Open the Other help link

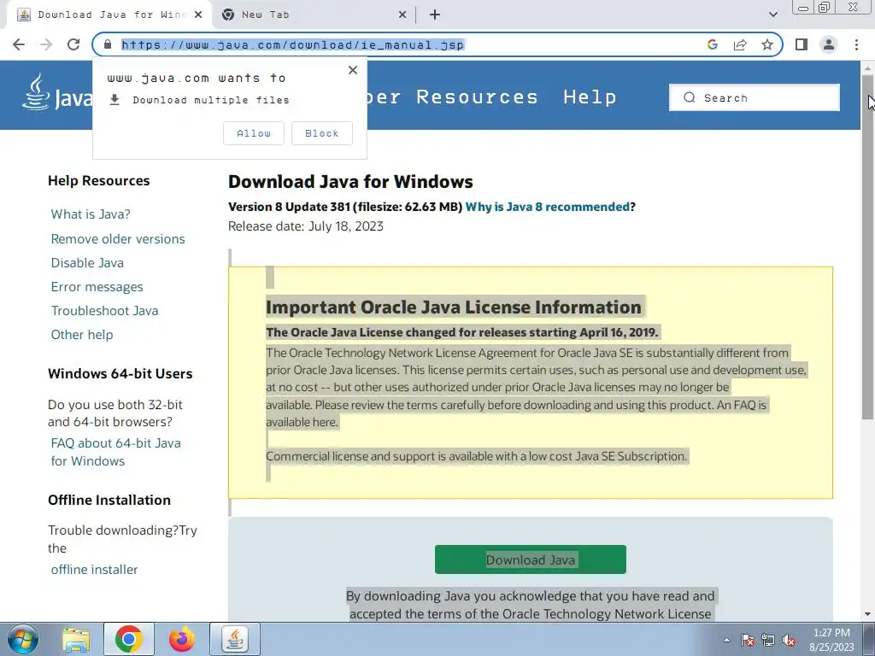pos(82,335)
